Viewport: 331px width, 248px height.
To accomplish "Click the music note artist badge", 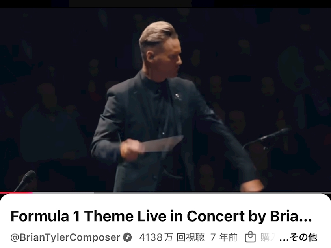I will pos(128,237).
